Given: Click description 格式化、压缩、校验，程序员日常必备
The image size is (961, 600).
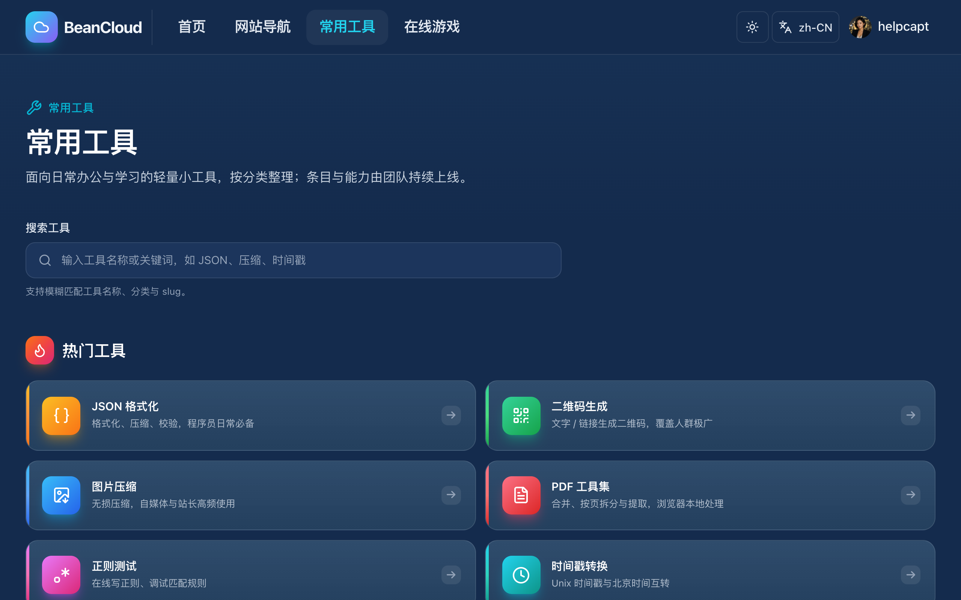Looking at the screenshot, I should pyautogui.click(x=173, y=424).
